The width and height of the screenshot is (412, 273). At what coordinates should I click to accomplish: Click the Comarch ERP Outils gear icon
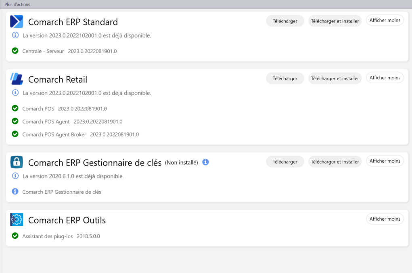[17, 219]
